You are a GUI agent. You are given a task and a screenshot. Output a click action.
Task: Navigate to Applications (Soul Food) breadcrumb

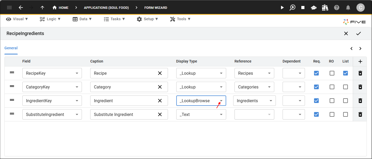(x=106, y=8)
